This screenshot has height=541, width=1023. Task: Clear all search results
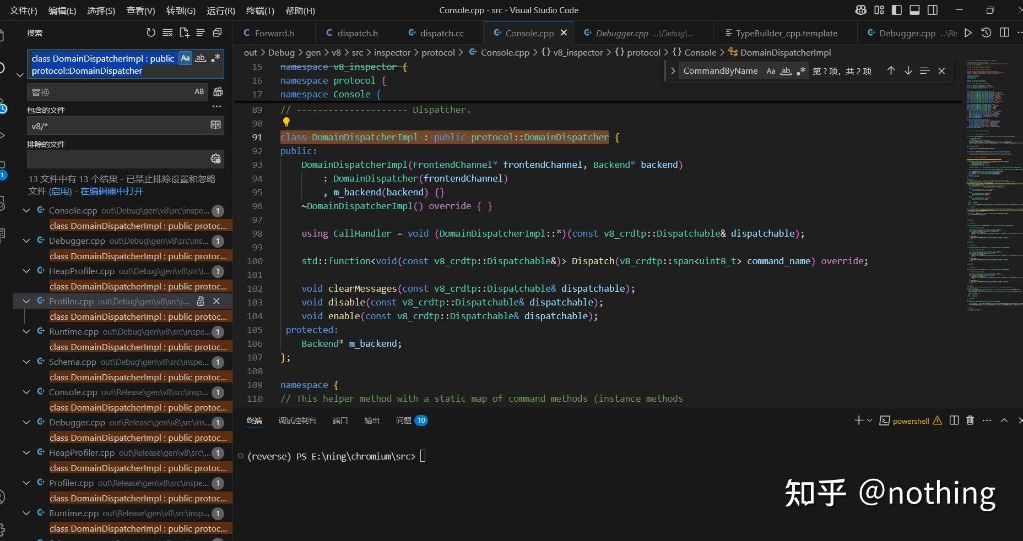[167, 33]
